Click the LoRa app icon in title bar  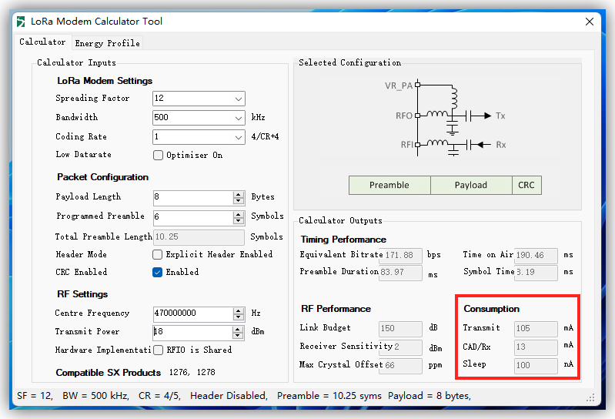click(21, 22)
